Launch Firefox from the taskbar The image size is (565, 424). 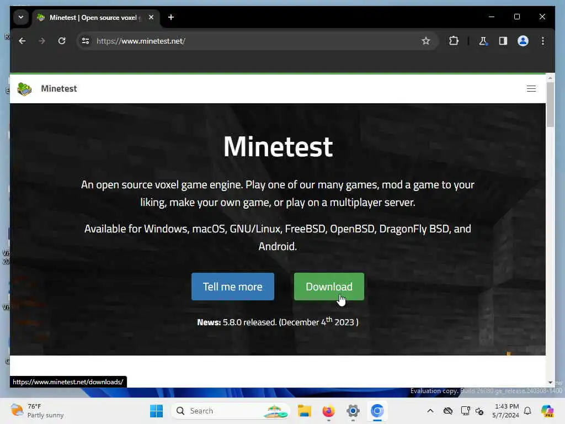[328, 411]
